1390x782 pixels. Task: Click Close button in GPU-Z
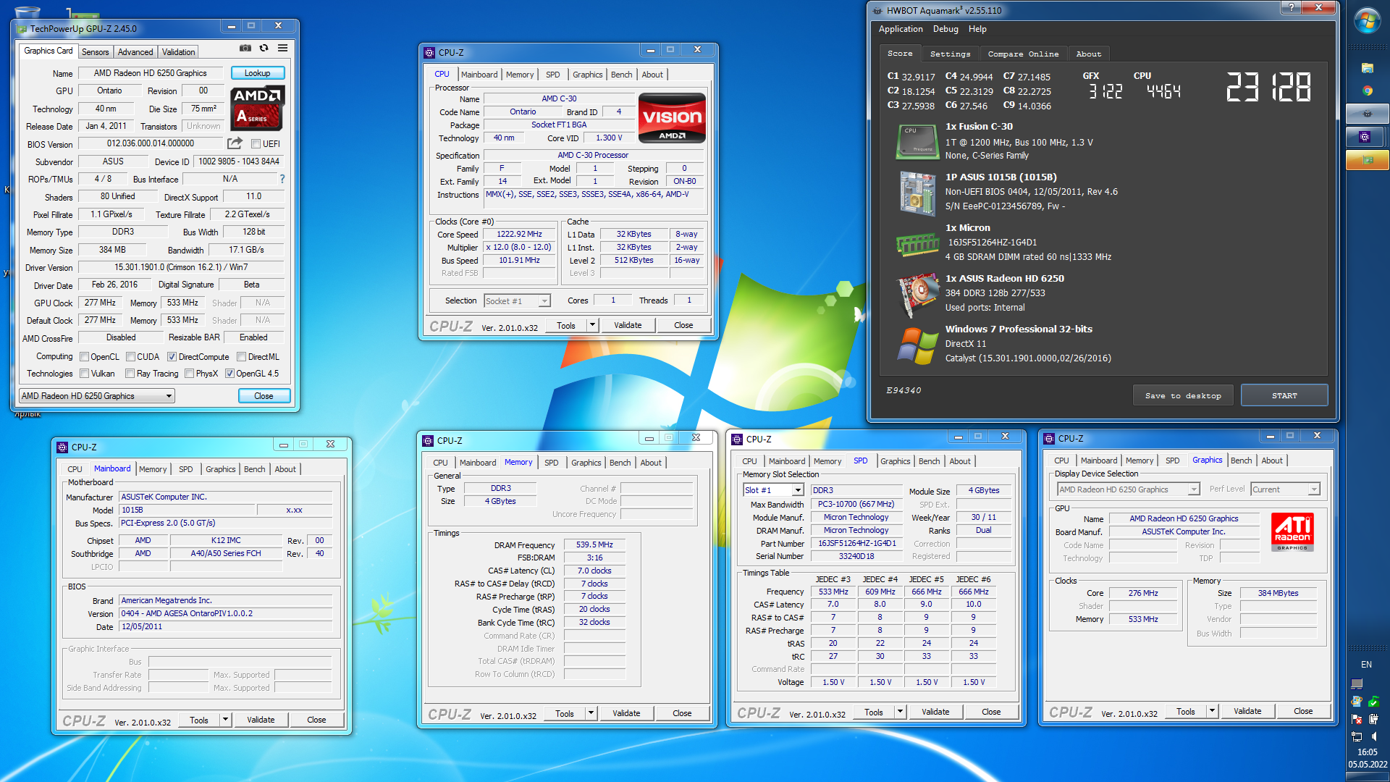pos(264,396)
